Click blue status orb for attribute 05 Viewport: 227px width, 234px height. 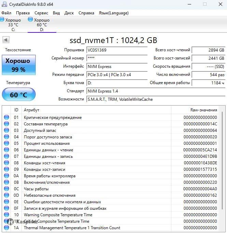click(6, 143)
